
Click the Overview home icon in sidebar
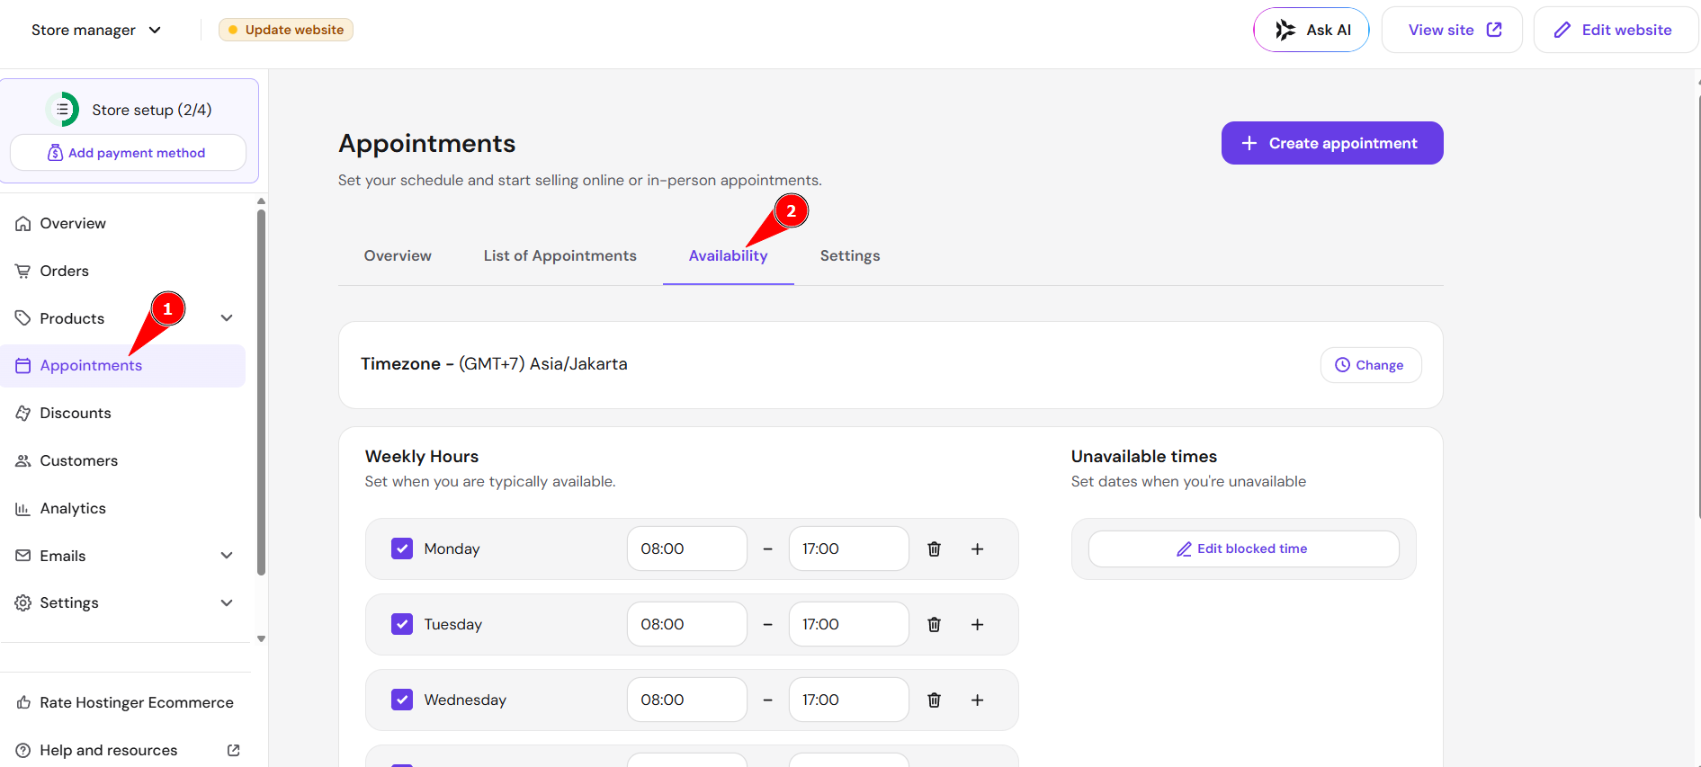tap(23, 224)
